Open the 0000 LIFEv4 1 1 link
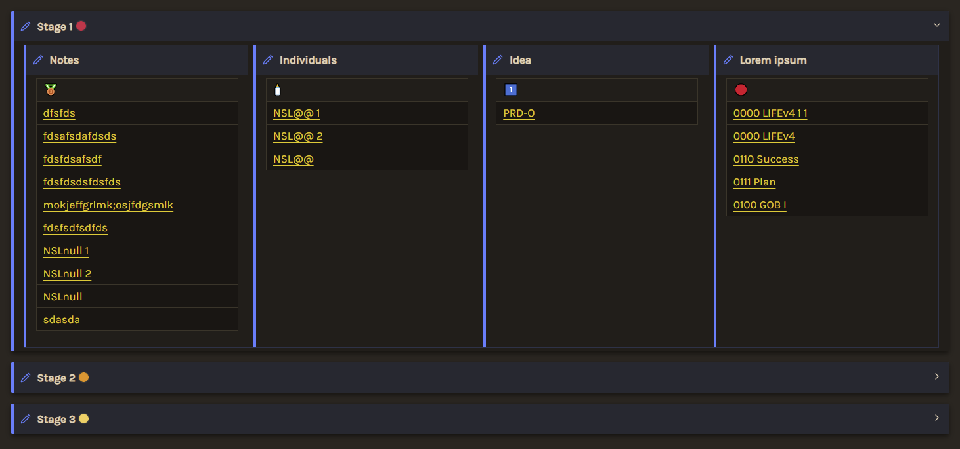Image resolution: width=960 pixels, height=449 pixels. point(770,113)
